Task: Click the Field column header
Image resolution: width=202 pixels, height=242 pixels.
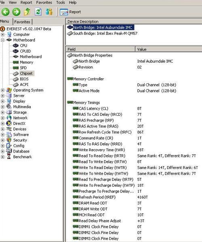Action: click(101, 49)
